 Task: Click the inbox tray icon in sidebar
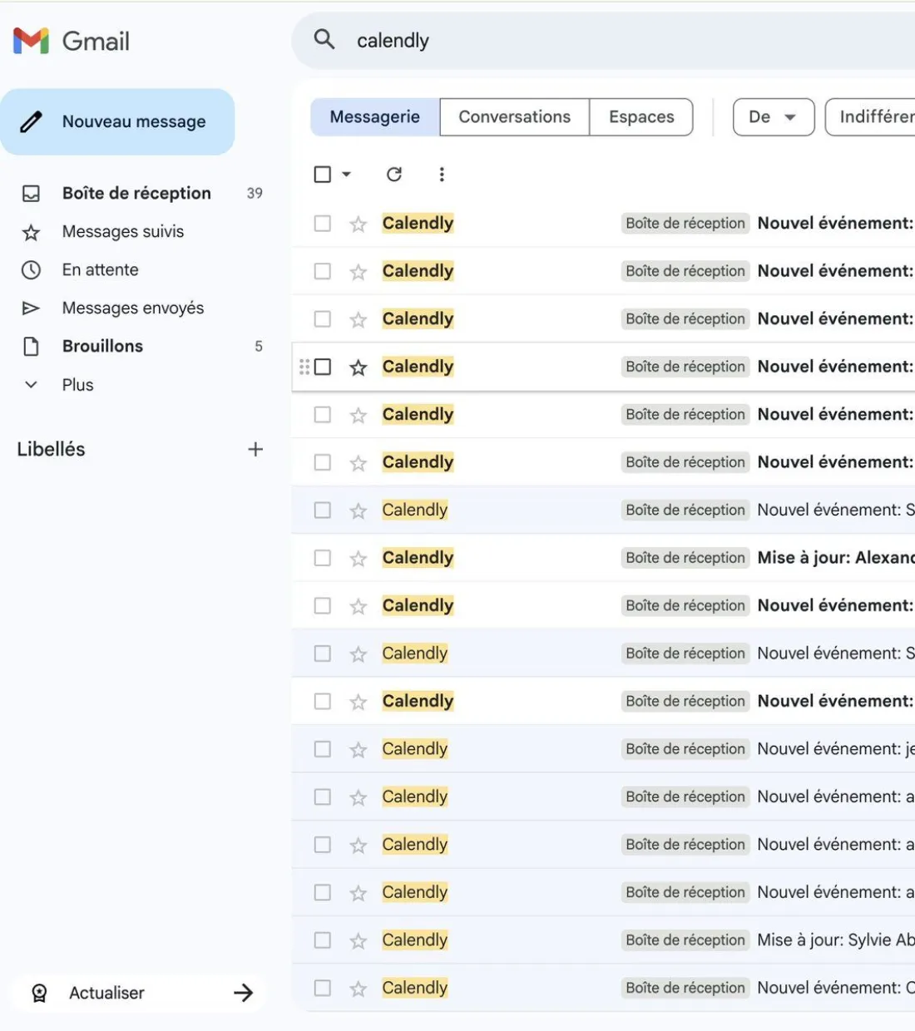tap(31, 193)
